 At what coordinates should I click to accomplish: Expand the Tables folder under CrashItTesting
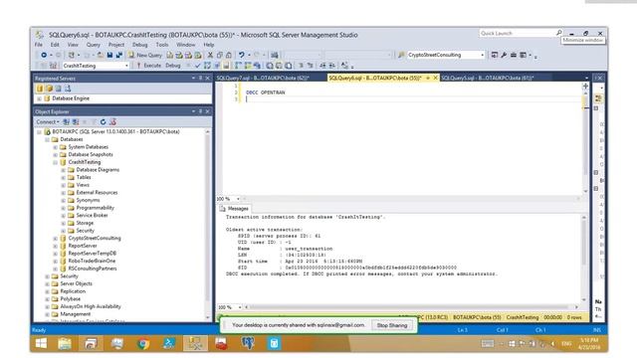pyautogui.click(x=63, y=177)
